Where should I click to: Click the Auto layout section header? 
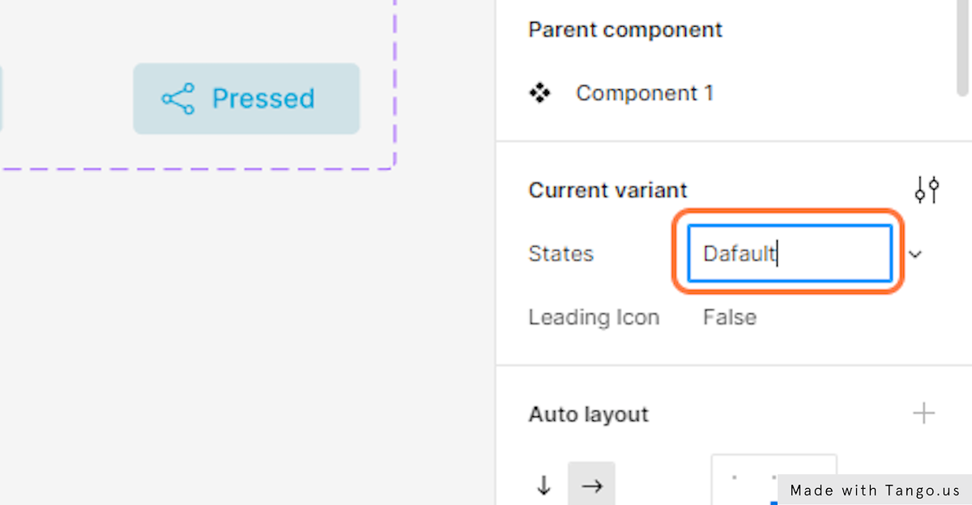click(x=588, y=414)
